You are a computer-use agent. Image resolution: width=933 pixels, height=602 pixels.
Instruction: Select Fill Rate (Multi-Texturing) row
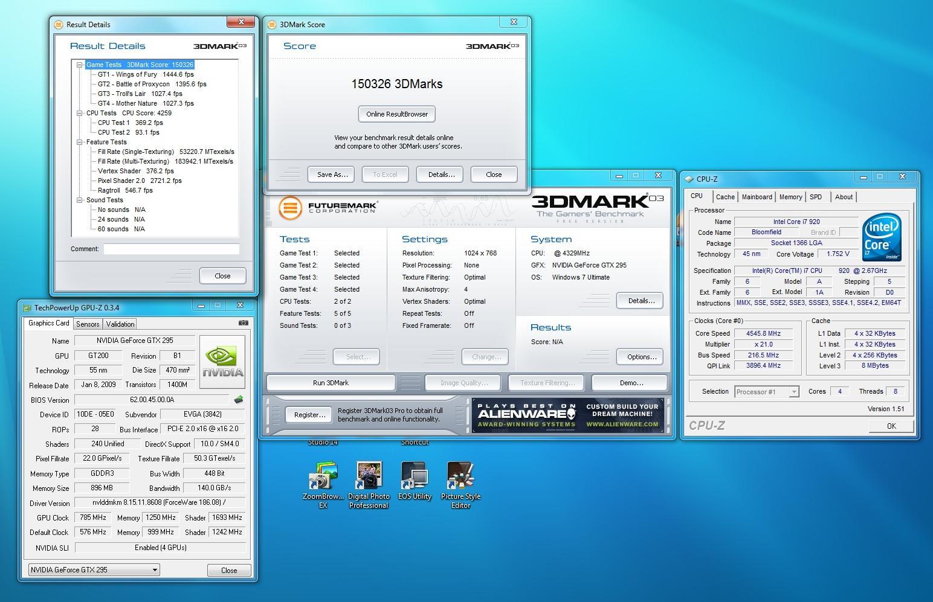165,161
